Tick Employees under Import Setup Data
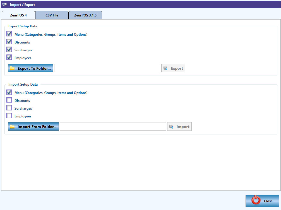This screenshot has height=210, width=281. coord(9,116)
